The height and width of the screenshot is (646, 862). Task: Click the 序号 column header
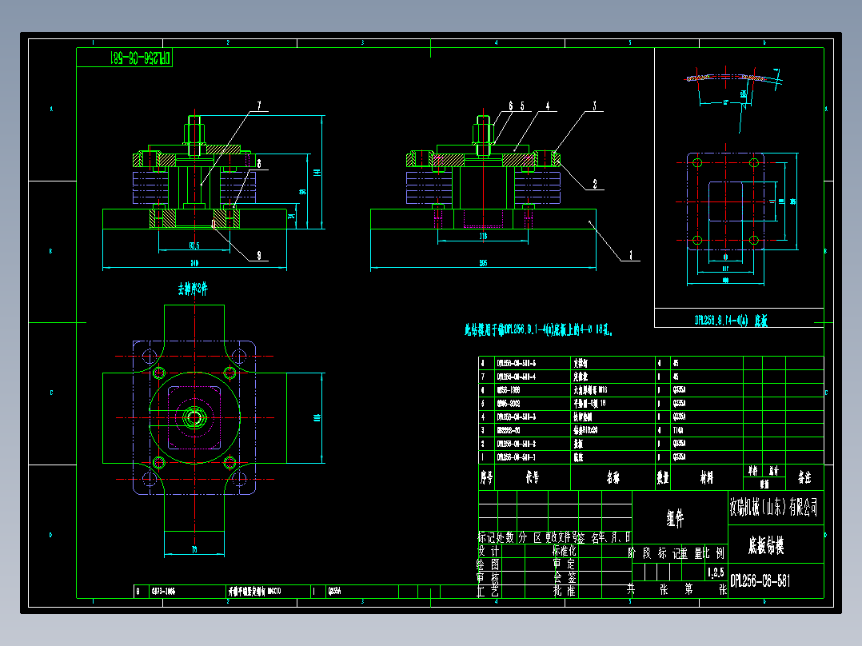[x=486, y=477]
